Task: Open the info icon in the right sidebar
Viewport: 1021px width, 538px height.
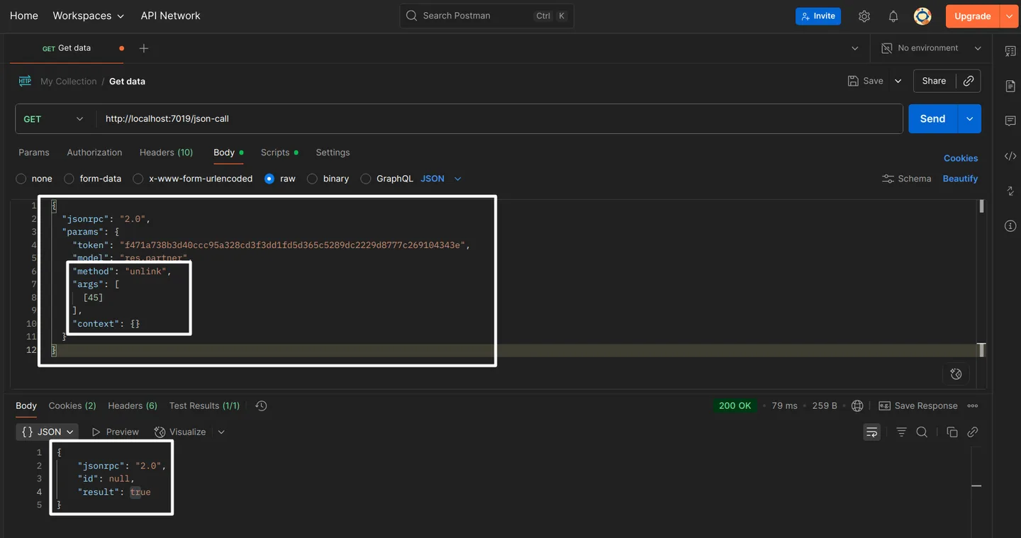Action: point(1010,226)
